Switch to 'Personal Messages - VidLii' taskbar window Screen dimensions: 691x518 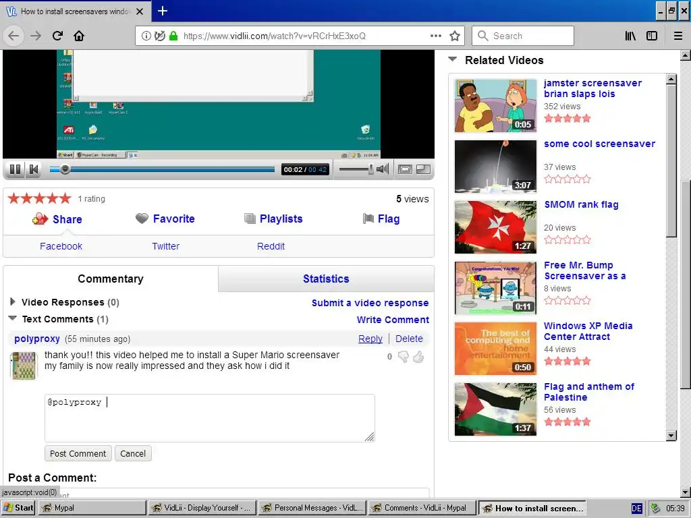pyautogui.click(x=312, y=508)
